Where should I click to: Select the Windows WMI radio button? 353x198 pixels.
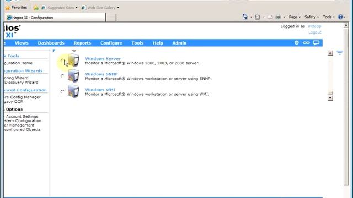point(62,92)
